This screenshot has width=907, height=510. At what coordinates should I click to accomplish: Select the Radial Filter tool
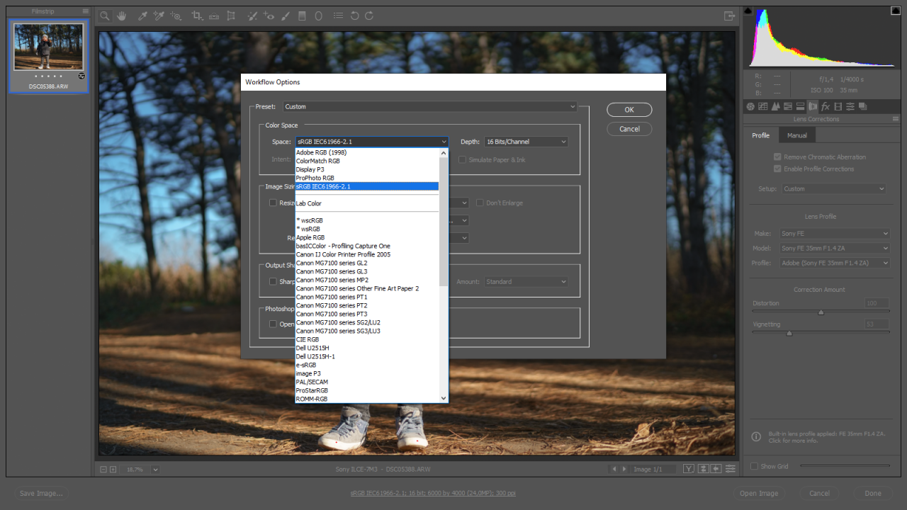click(x=318, y=16)
